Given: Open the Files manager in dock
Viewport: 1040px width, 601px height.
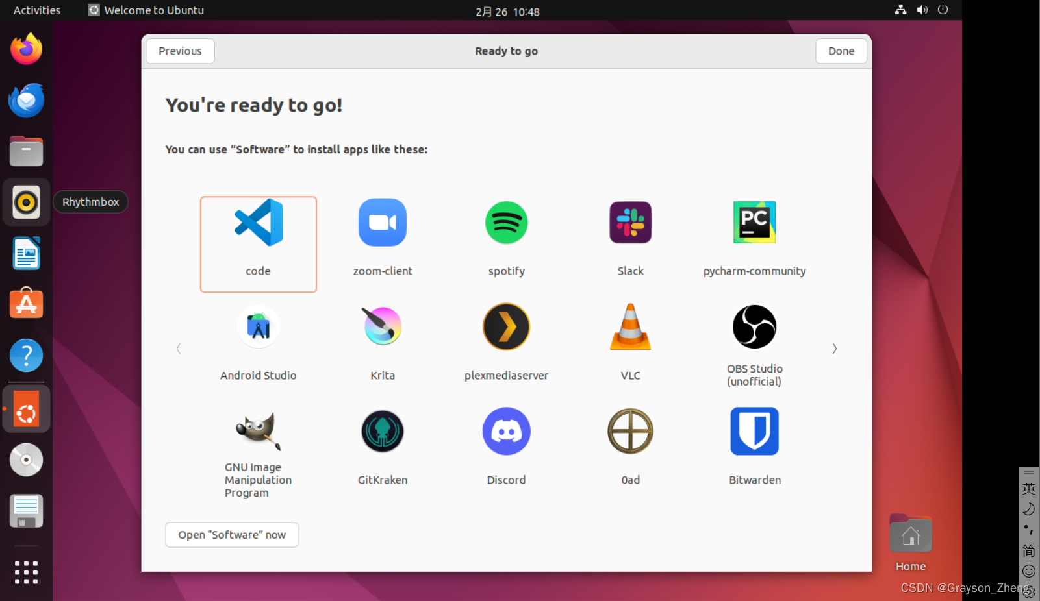Looking at the screenshot, I should click(26, 151).
